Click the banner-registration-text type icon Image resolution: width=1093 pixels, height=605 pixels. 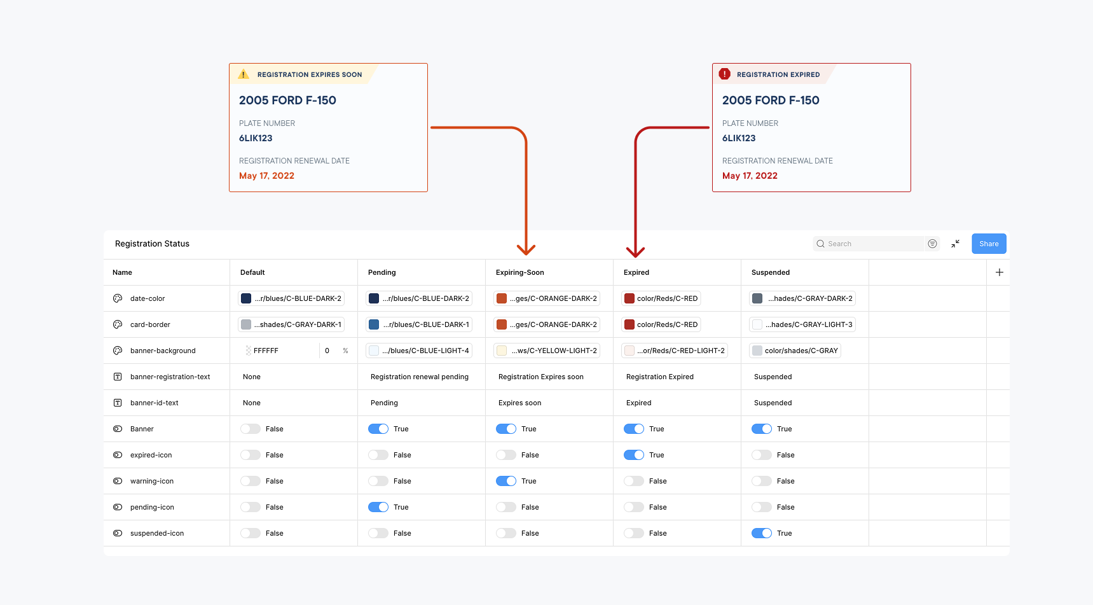[118, 377]
